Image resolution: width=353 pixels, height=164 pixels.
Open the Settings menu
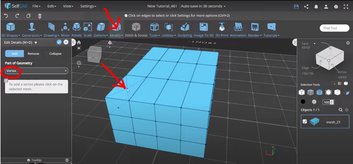(88, 6)
